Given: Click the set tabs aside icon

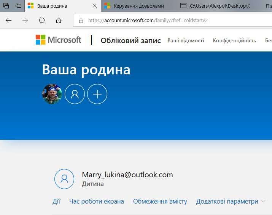Looking at the screenshot, I should coord(18,6).
